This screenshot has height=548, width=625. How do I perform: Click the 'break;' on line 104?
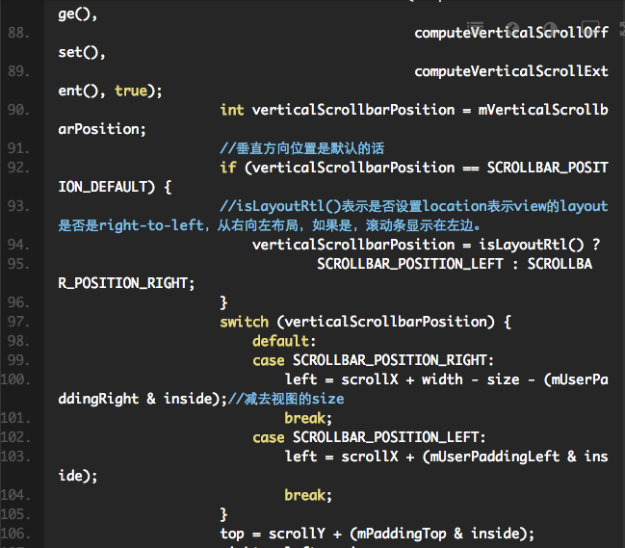click(x=308, y=495)
